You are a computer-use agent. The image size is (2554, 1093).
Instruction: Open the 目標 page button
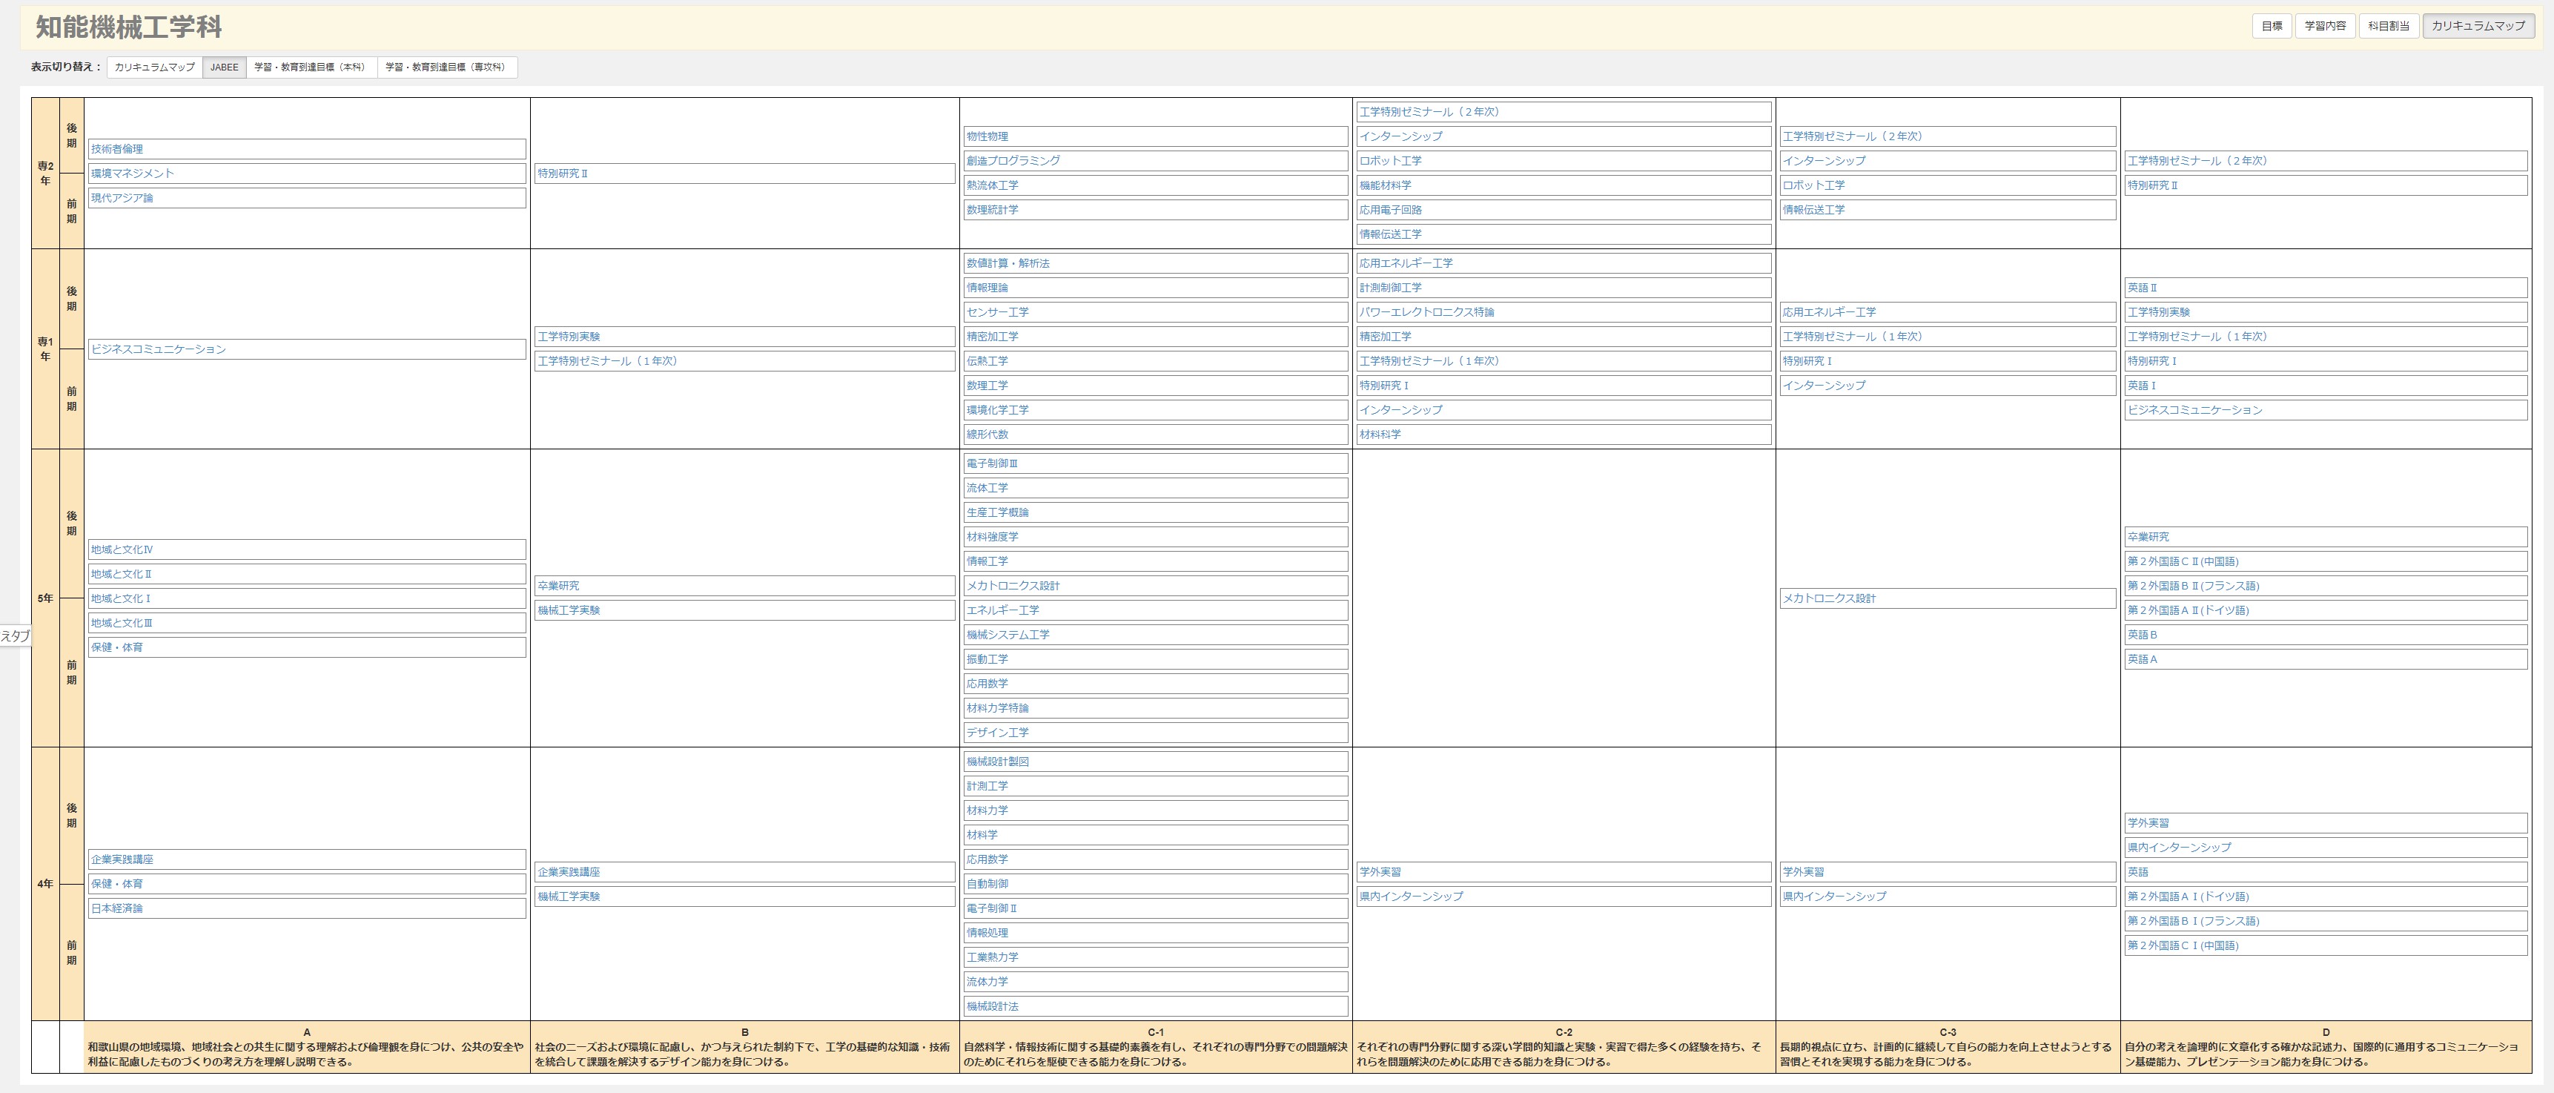tap(2272, 26)
